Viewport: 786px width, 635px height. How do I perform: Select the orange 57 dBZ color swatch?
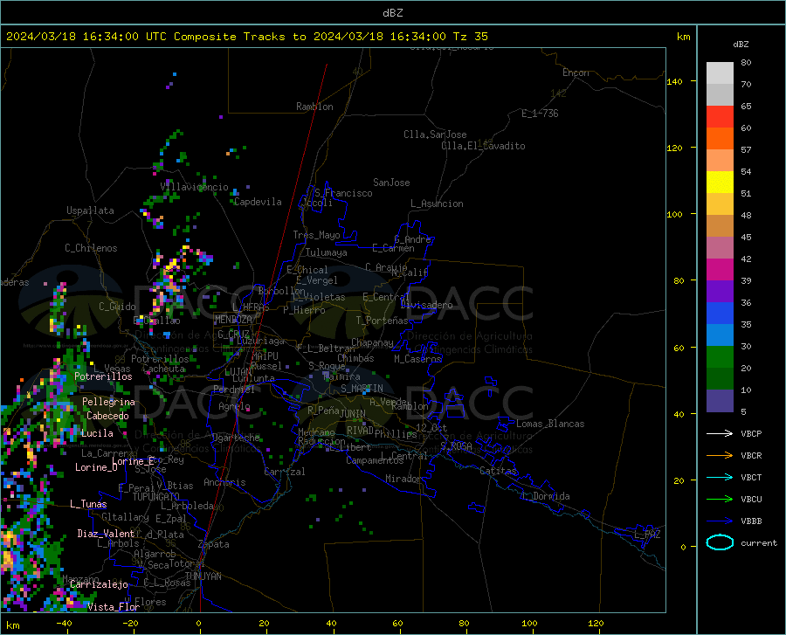click(x=720, y=139)
